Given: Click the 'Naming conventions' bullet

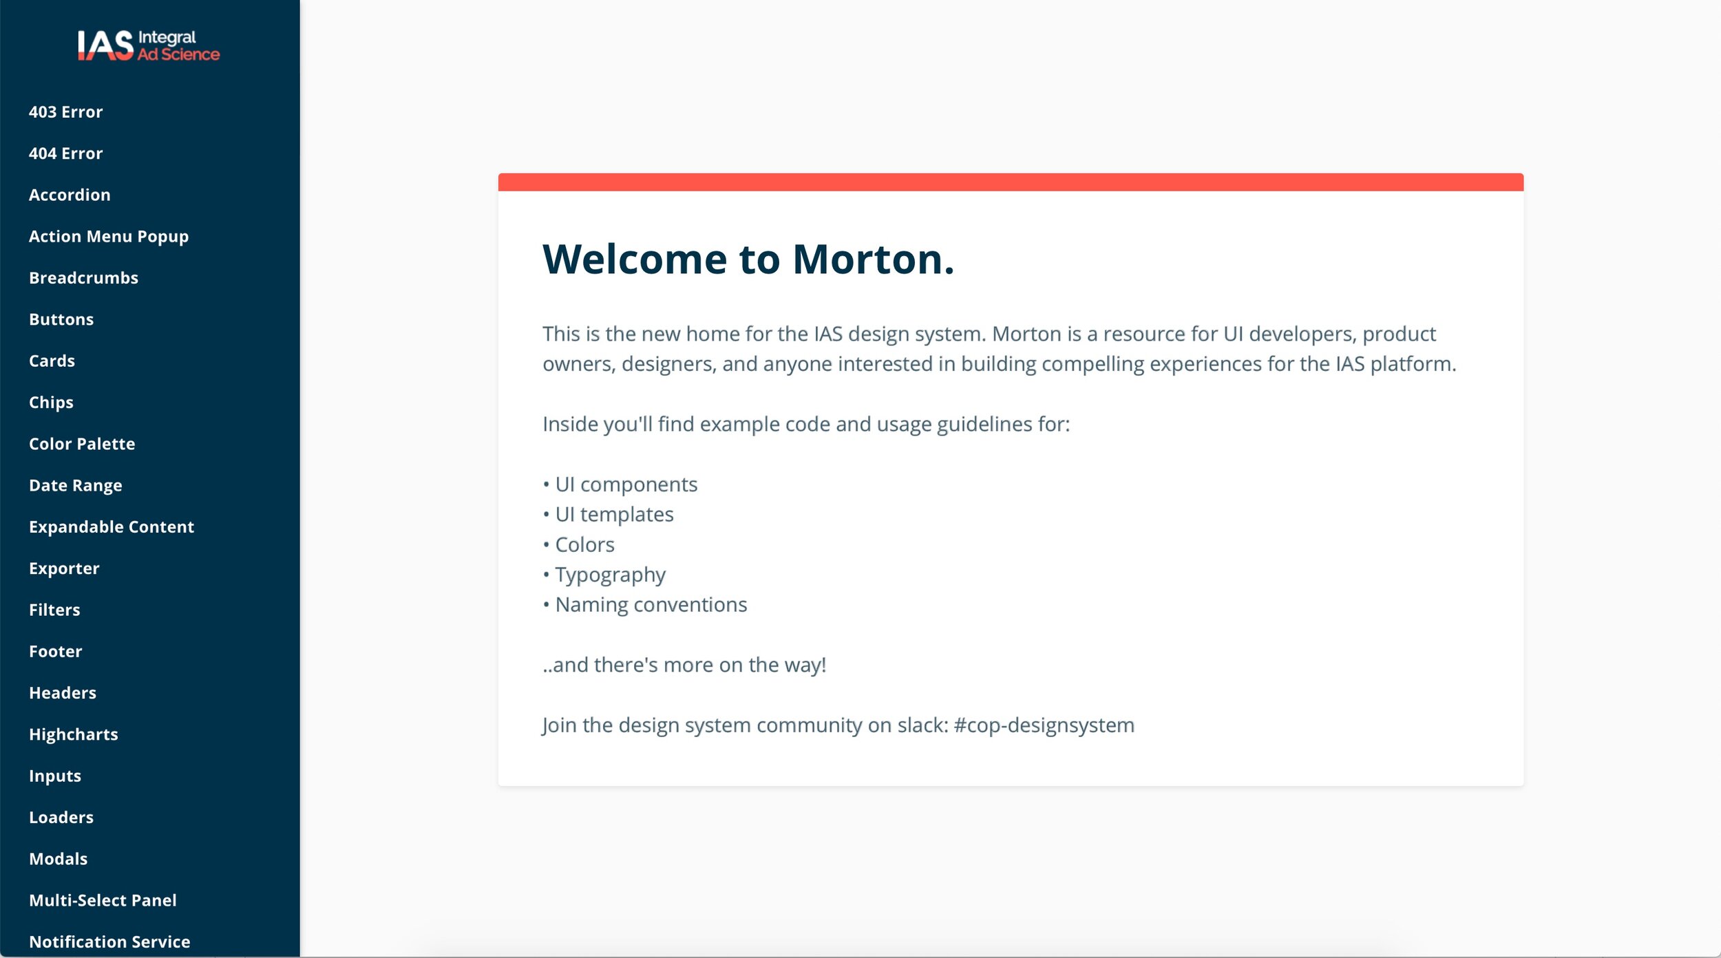Looking at the screenshot, I should click(x=645, y=605).
